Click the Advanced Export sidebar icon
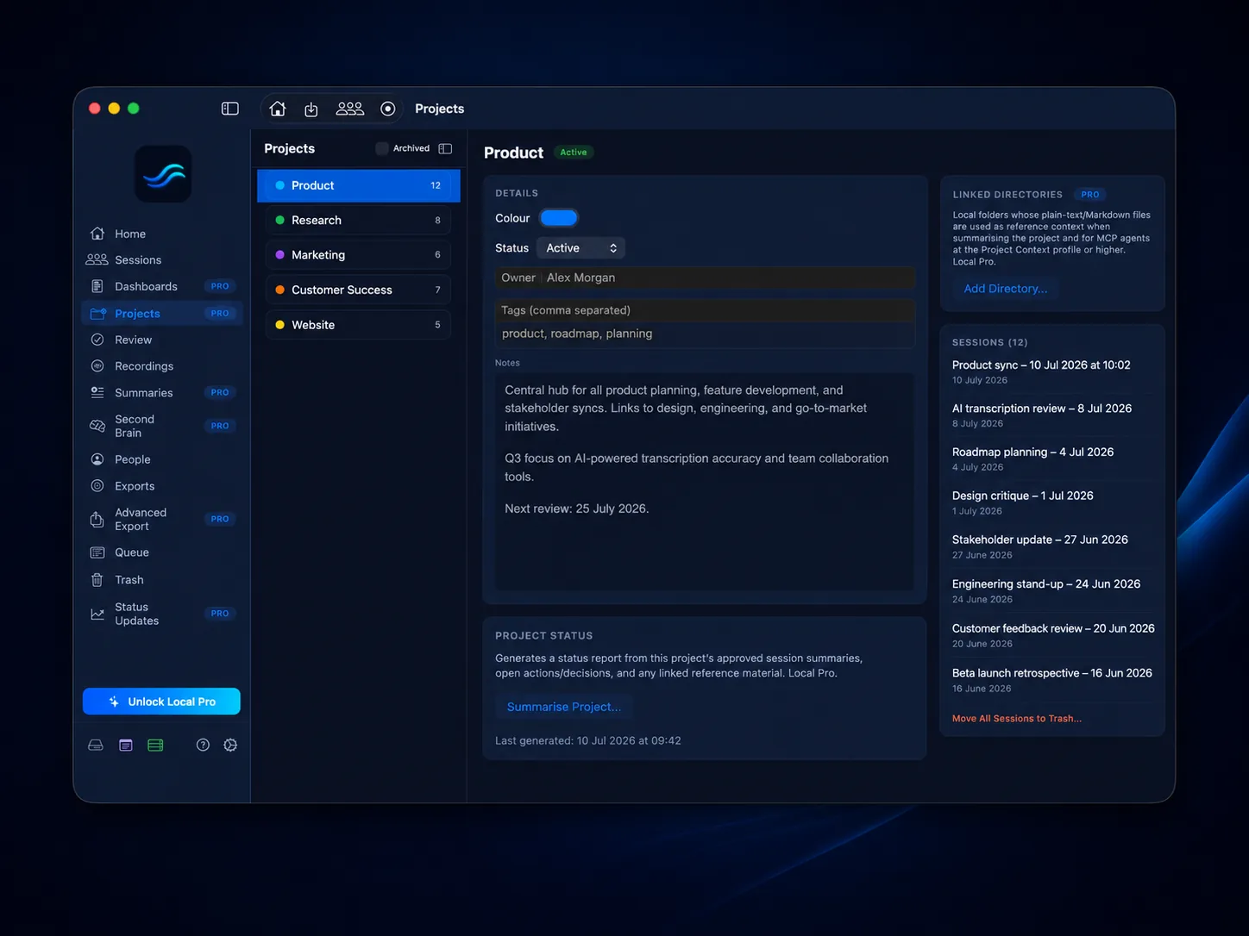 [97, 519]
